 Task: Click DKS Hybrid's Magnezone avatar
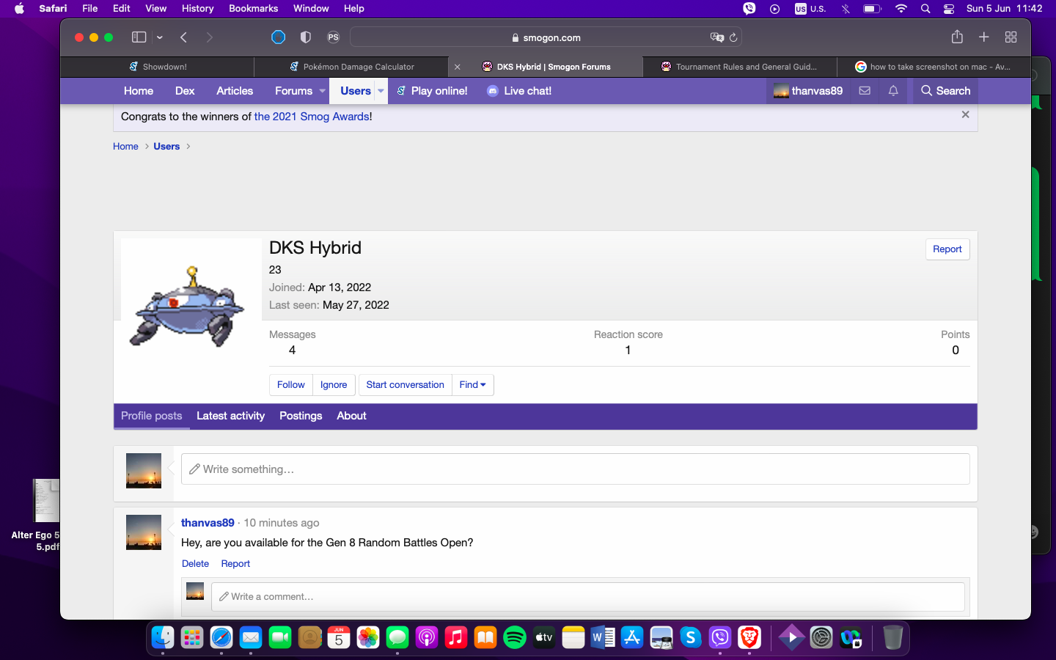[x=191, y=309]
